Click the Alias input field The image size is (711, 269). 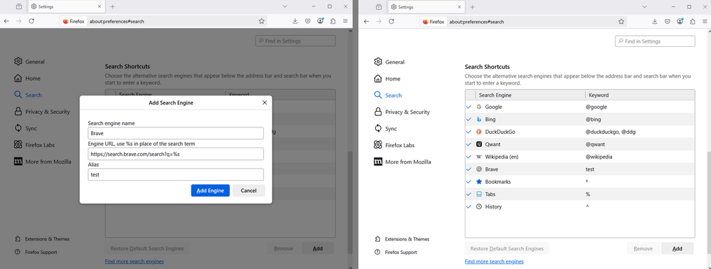(x=176, y=174)
